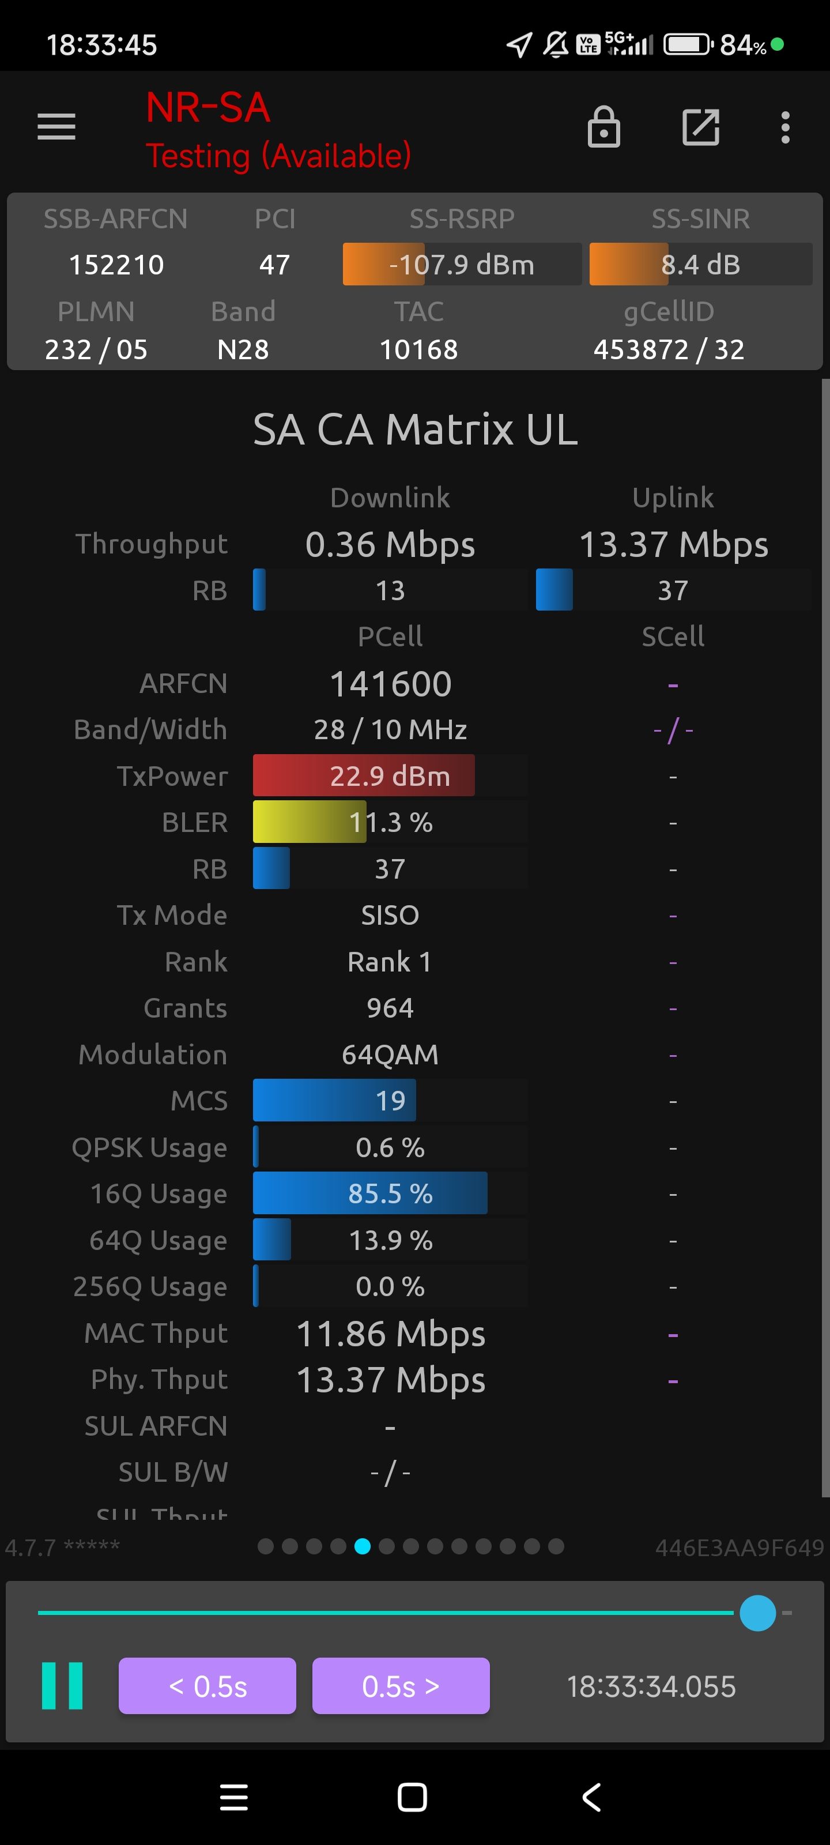Tap Android home navigation button
The image size is (830, 1845).
tap(413, 1797)
